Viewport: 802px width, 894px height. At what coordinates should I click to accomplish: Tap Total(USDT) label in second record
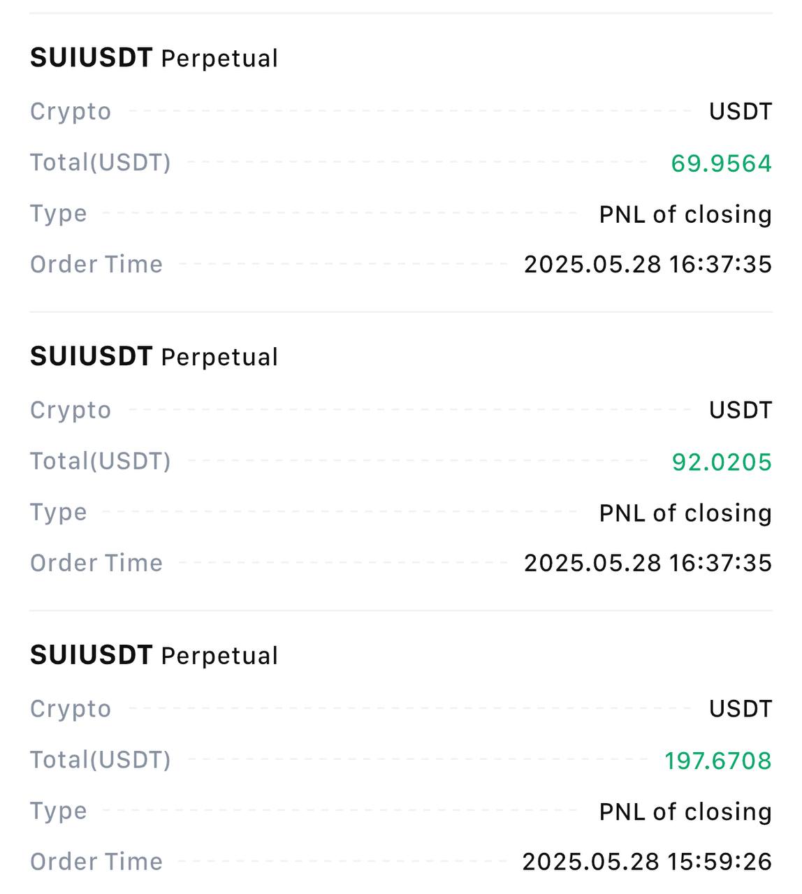tap(101, 462)
